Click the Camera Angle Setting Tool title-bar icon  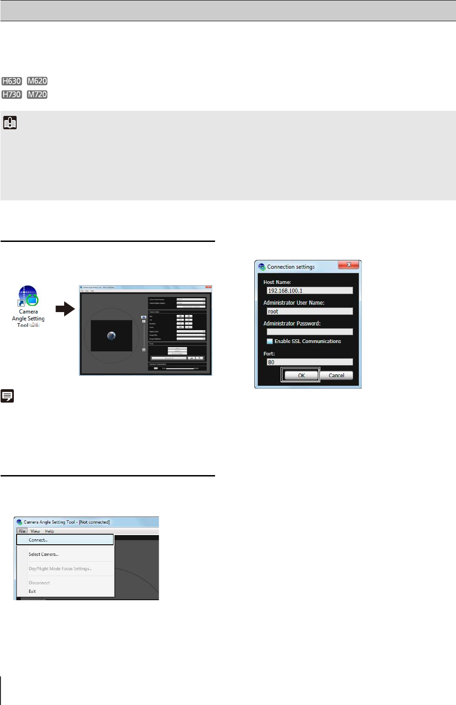click(19, 522)
